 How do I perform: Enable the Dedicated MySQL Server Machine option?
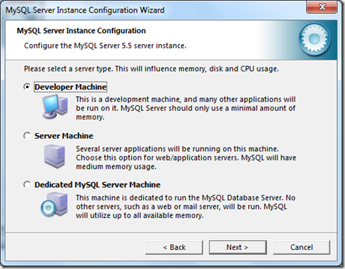[27, 185]
